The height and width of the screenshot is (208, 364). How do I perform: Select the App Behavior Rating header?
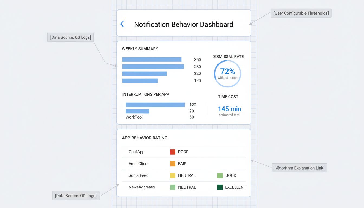click(x=145, y=138)
